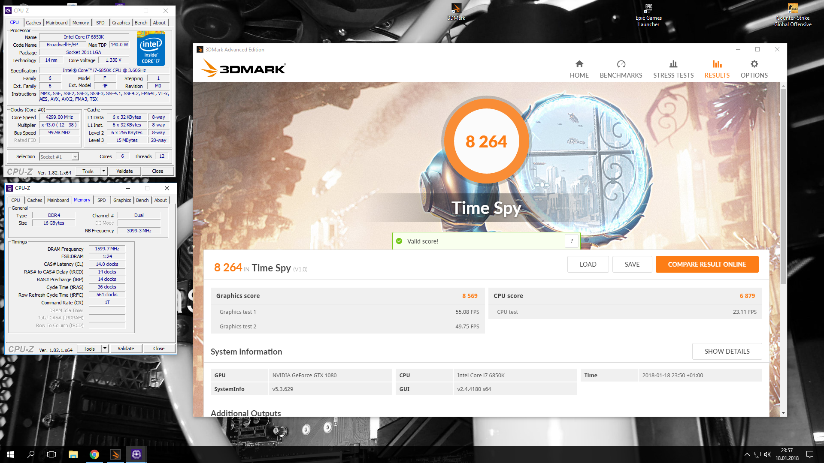Click Tools button in top CPU-Z
The height and width of the screenshot is (463, 824).
tap(88, 171)
